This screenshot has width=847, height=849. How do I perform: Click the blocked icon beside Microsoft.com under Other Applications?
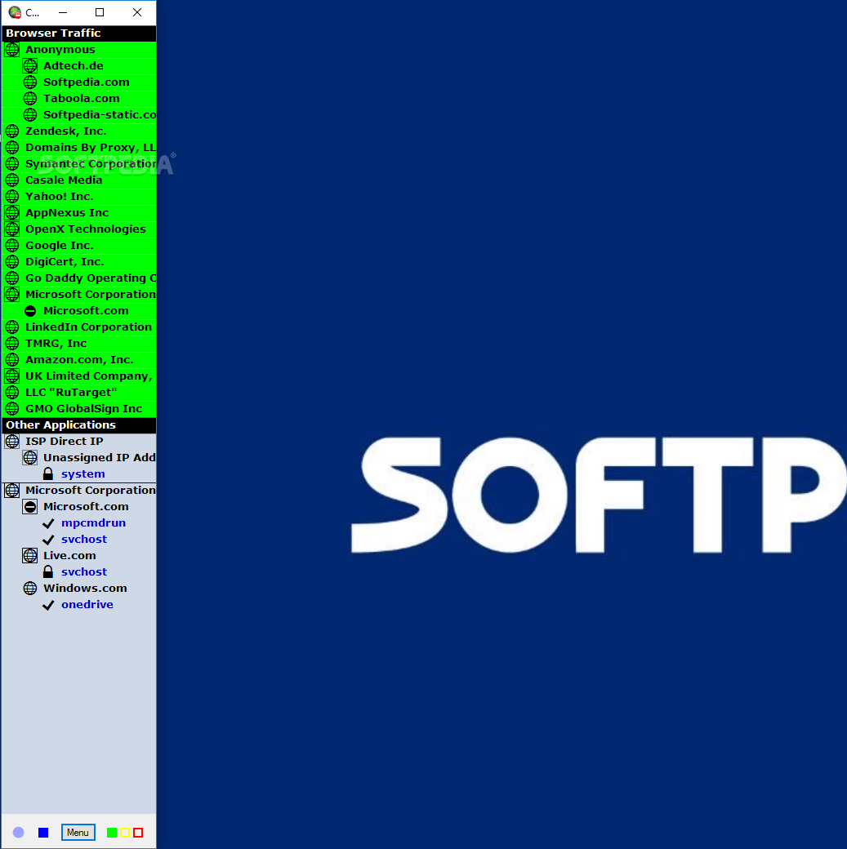pos(30,507)
